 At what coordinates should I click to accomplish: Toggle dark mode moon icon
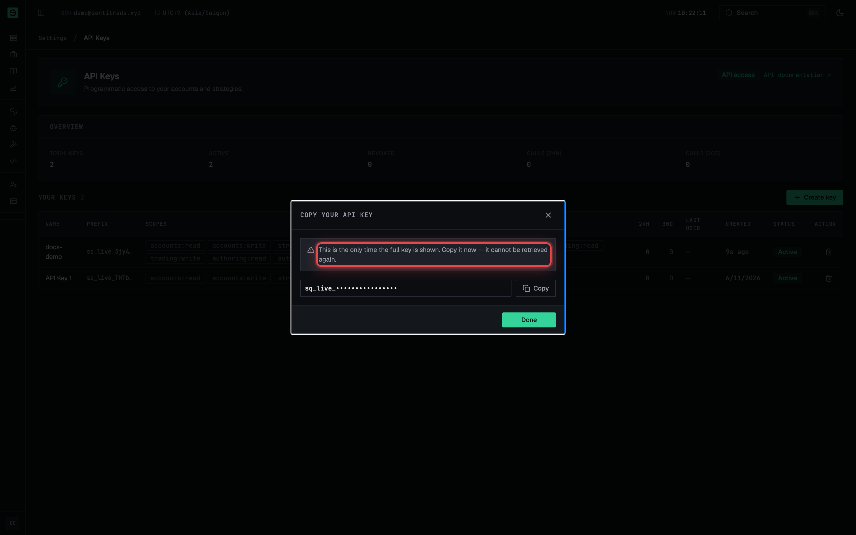[840, 13]
